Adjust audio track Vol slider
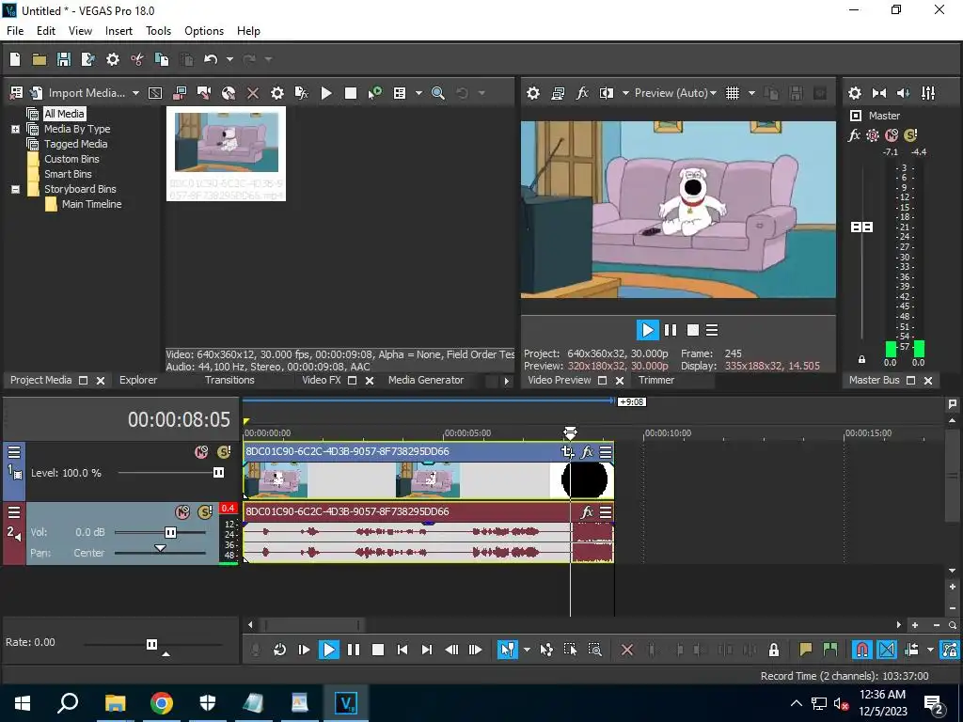This screenshot has width=963, height=722. [x=171, y=532]
